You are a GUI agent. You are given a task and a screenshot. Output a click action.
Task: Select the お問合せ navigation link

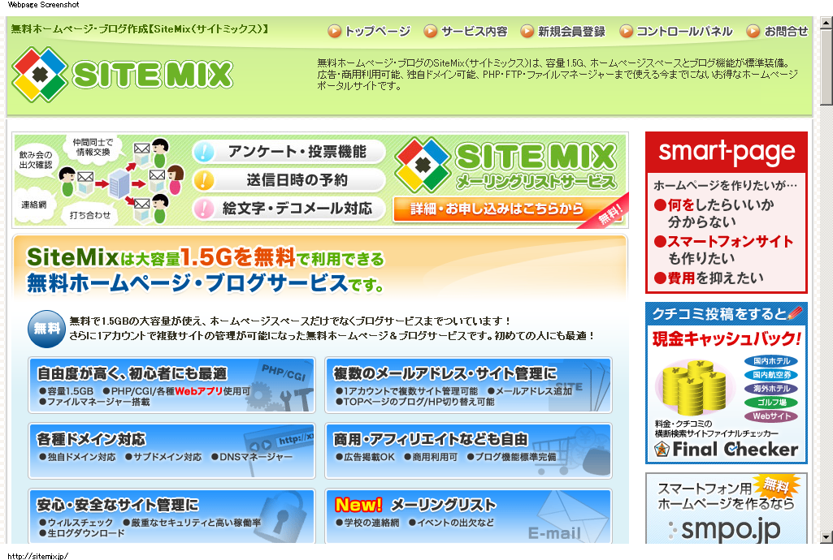coord(786,32)
